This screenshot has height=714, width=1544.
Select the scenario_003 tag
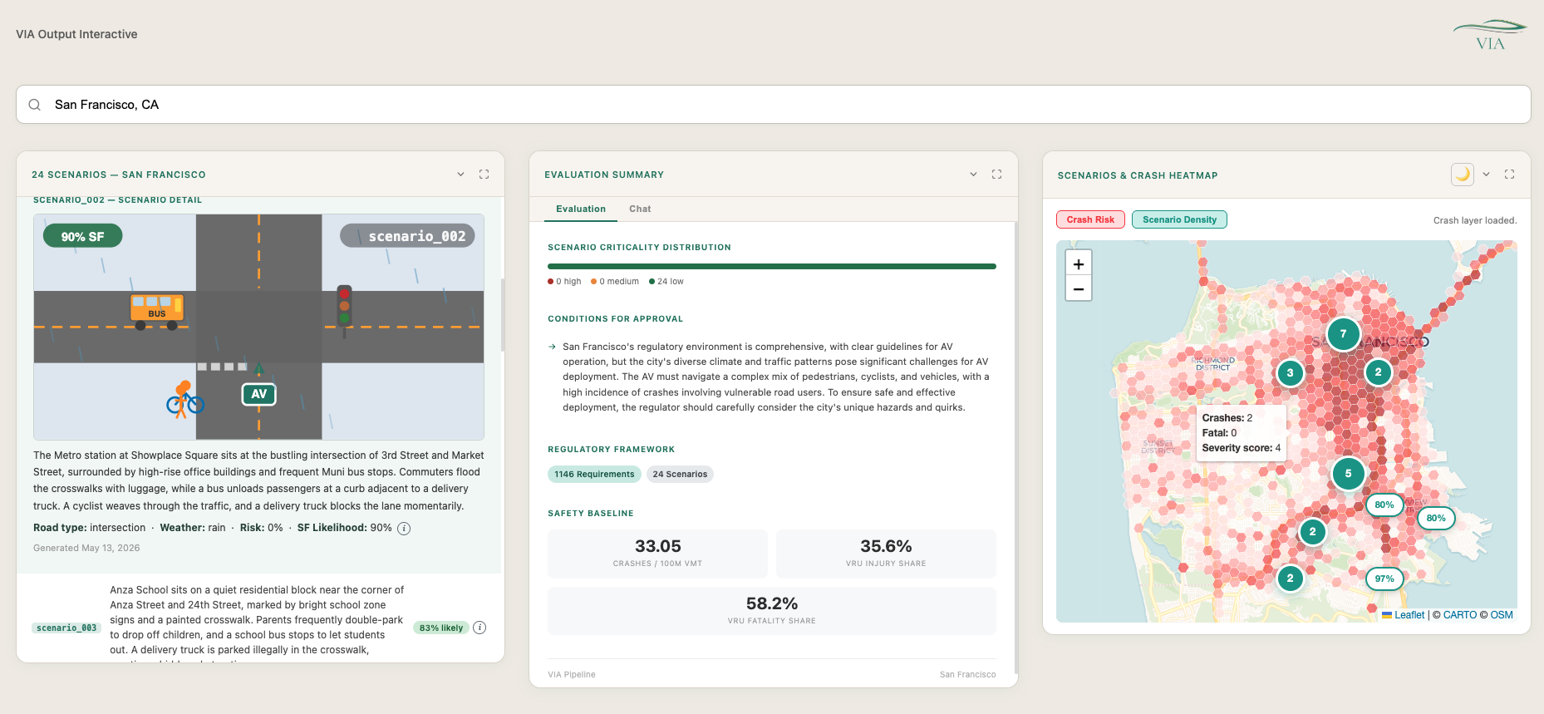pos(66,628)
